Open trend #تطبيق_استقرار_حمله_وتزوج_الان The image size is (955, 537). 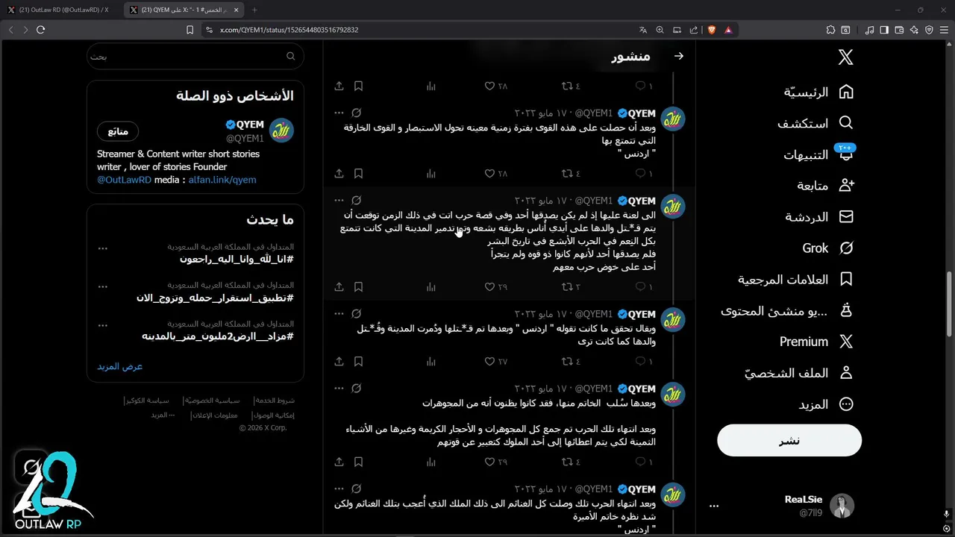click(x=215, y=298)
